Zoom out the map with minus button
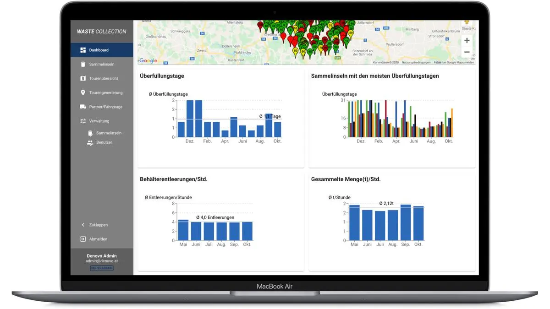 click(467, 52)
